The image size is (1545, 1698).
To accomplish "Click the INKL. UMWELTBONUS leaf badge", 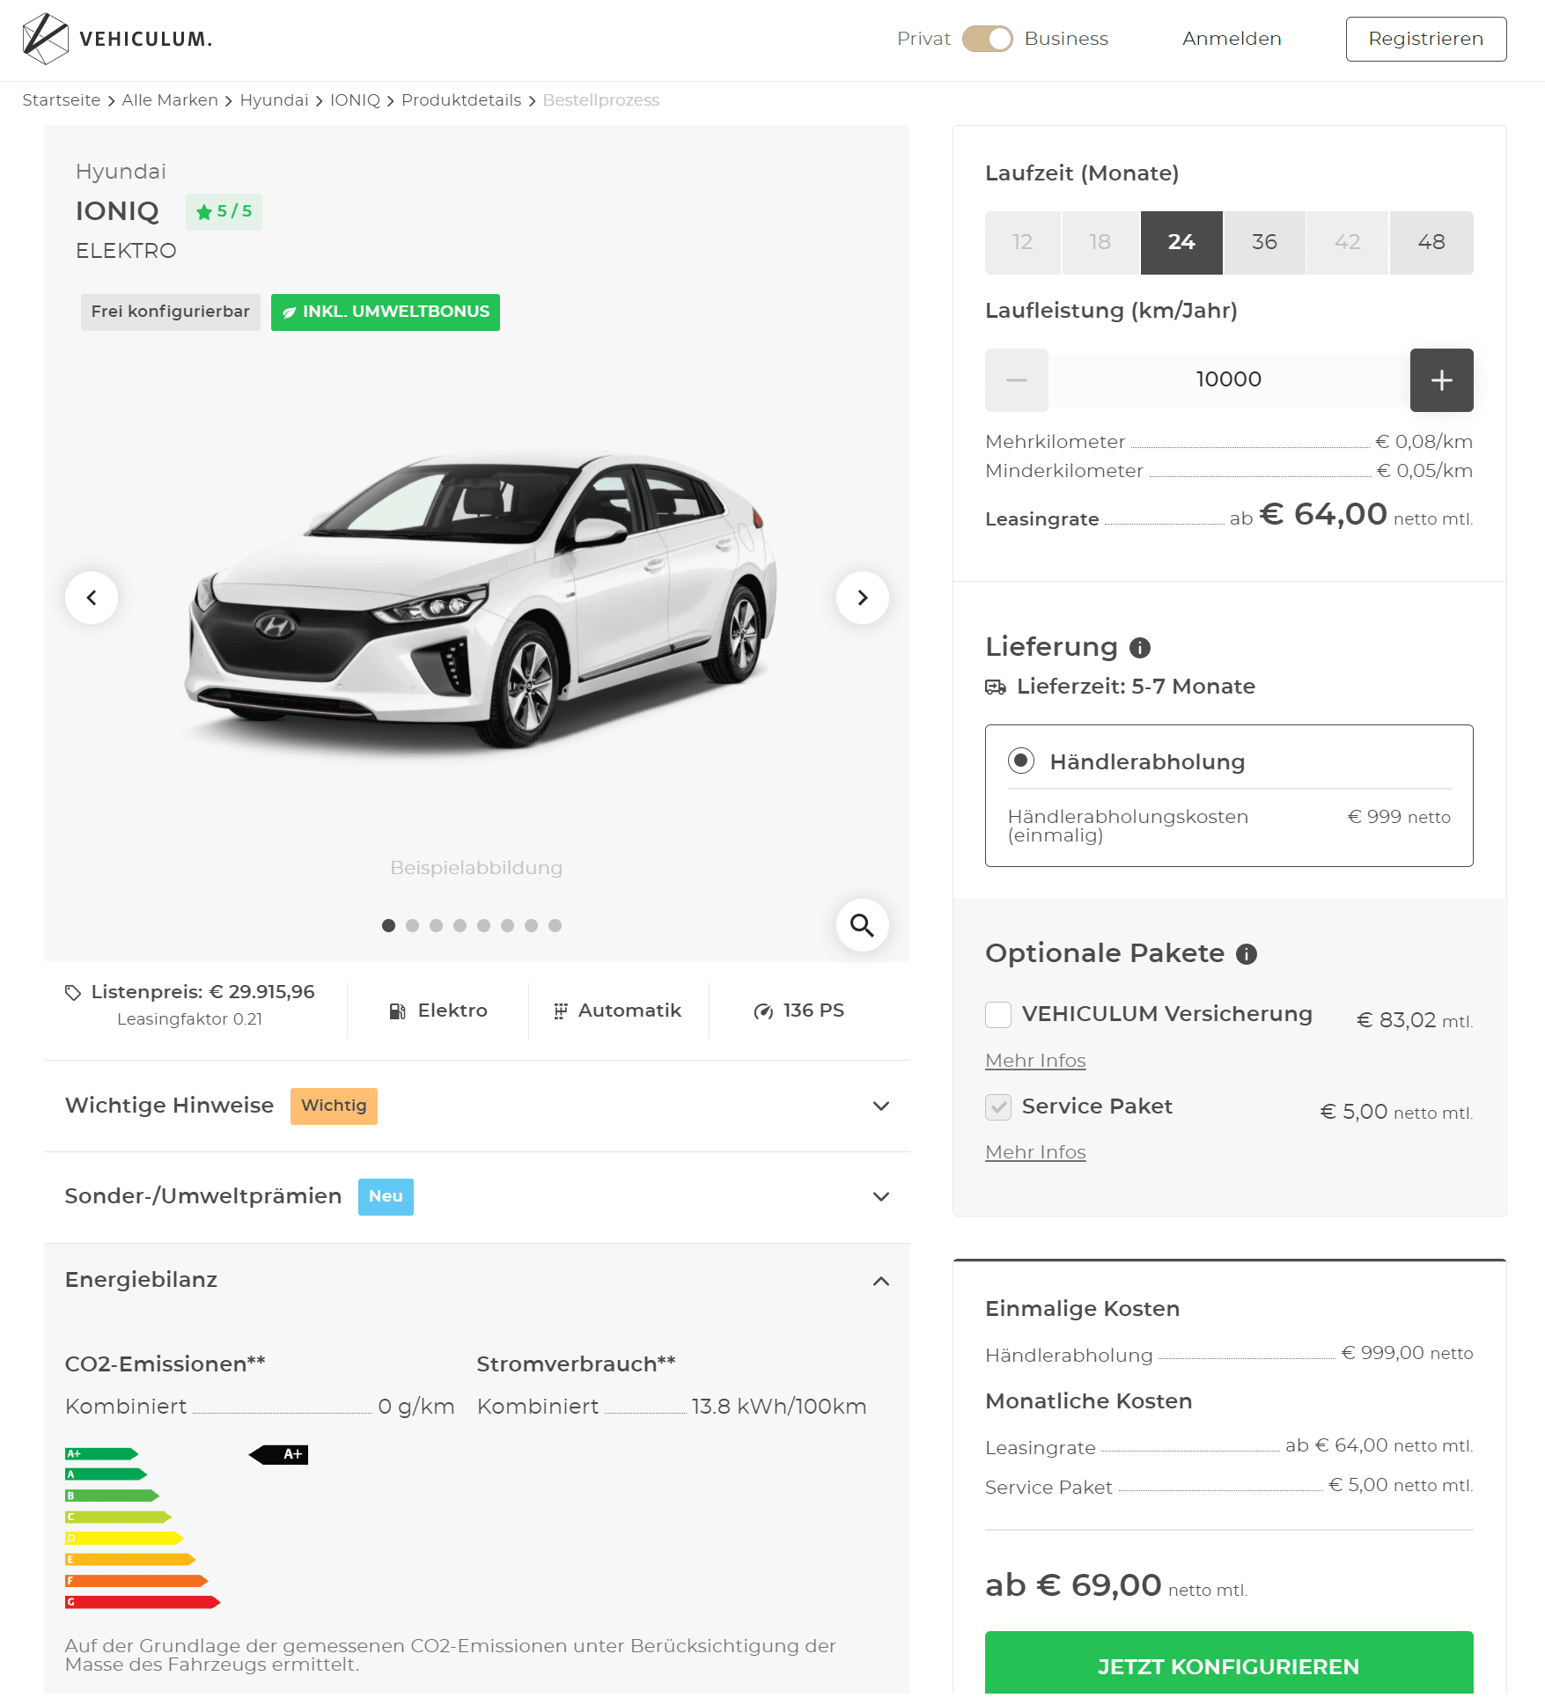I will point(386,312).
